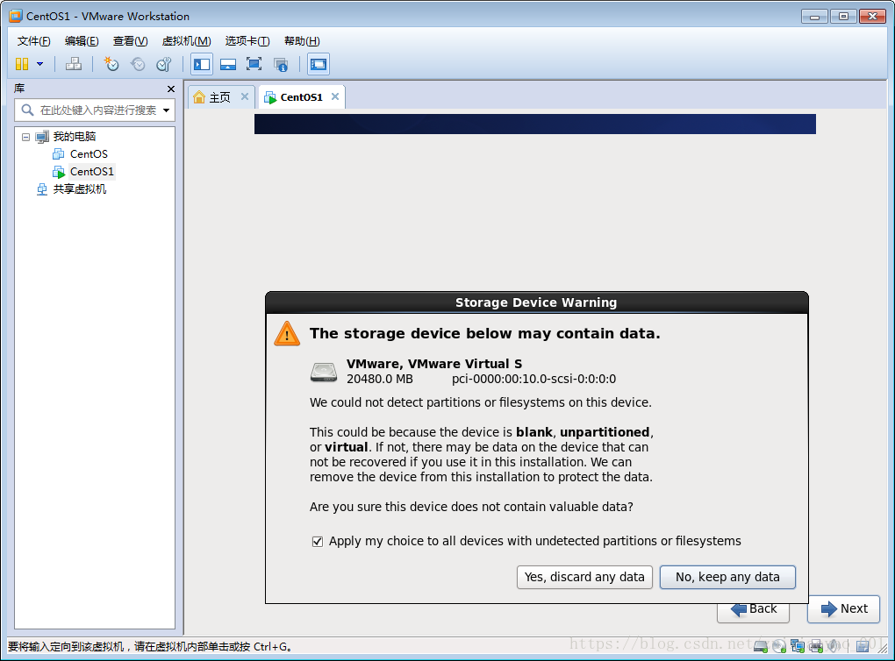Click the Storage Device Warning title bar
This screenshot has width=895, height=661.
[536, 302]
